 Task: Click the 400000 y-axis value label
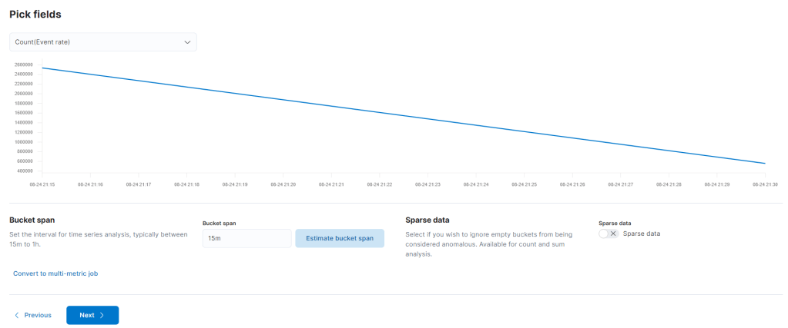coord(25,171)
